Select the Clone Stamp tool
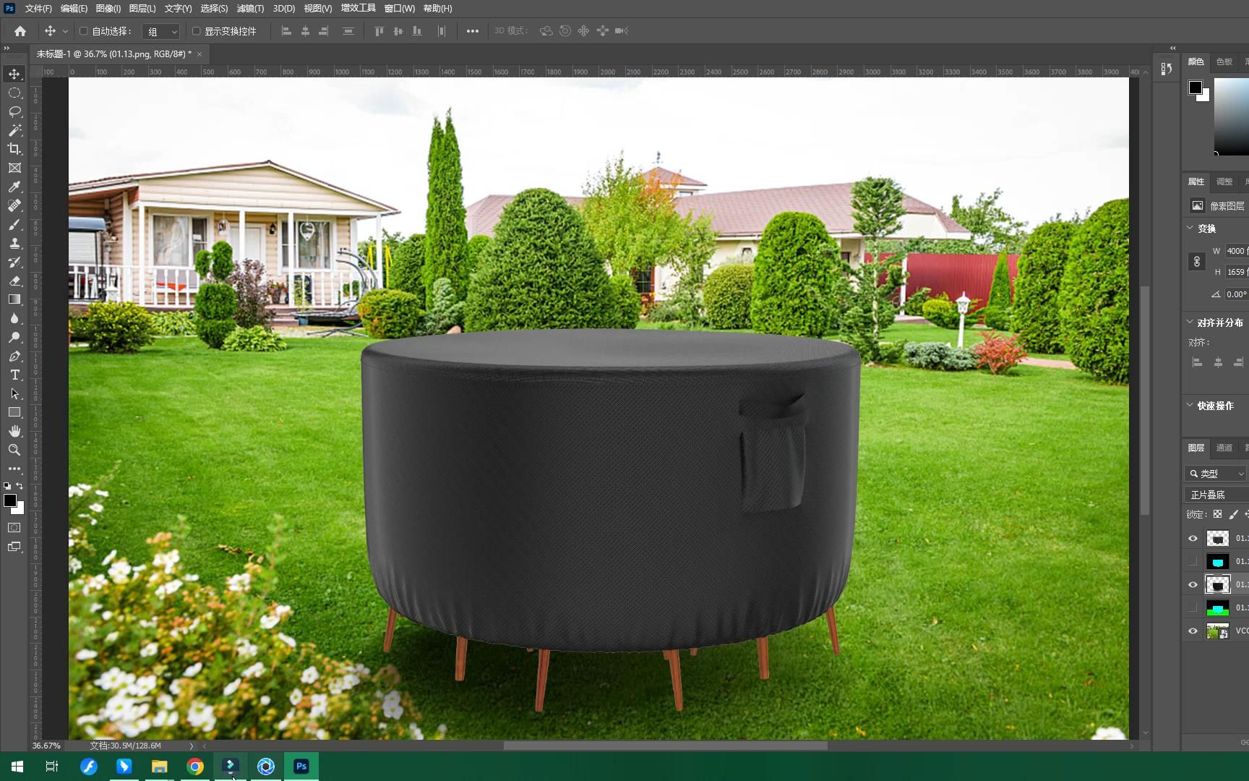Screen dimensions: 1249x781 click(x=14, y=243)
